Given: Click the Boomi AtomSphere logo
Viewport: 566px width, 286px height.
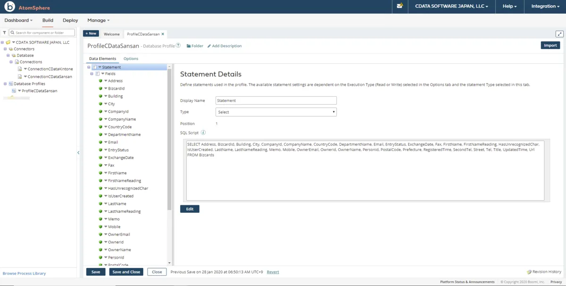Looking at the screenshot, I should 9,7.
